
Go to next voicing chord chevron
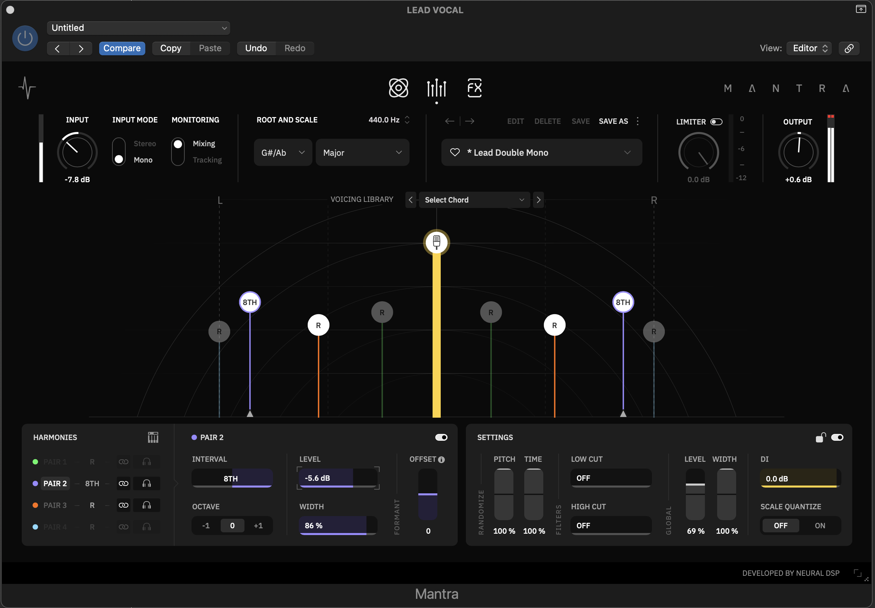[538, 199]
